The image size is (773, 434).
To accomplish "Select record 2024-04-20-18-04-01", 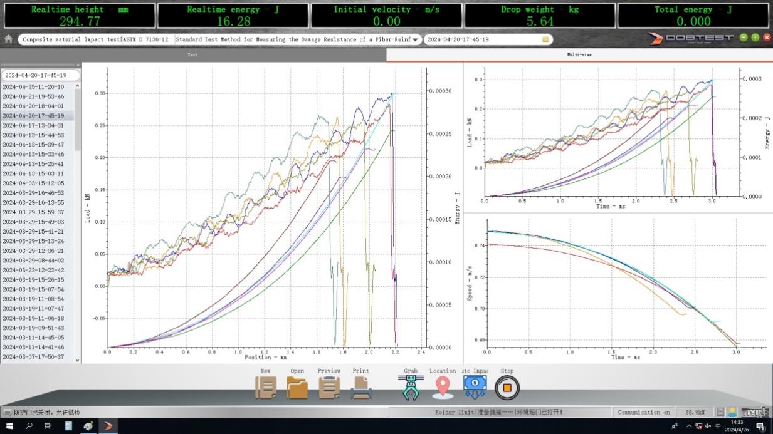I will 38,106.
